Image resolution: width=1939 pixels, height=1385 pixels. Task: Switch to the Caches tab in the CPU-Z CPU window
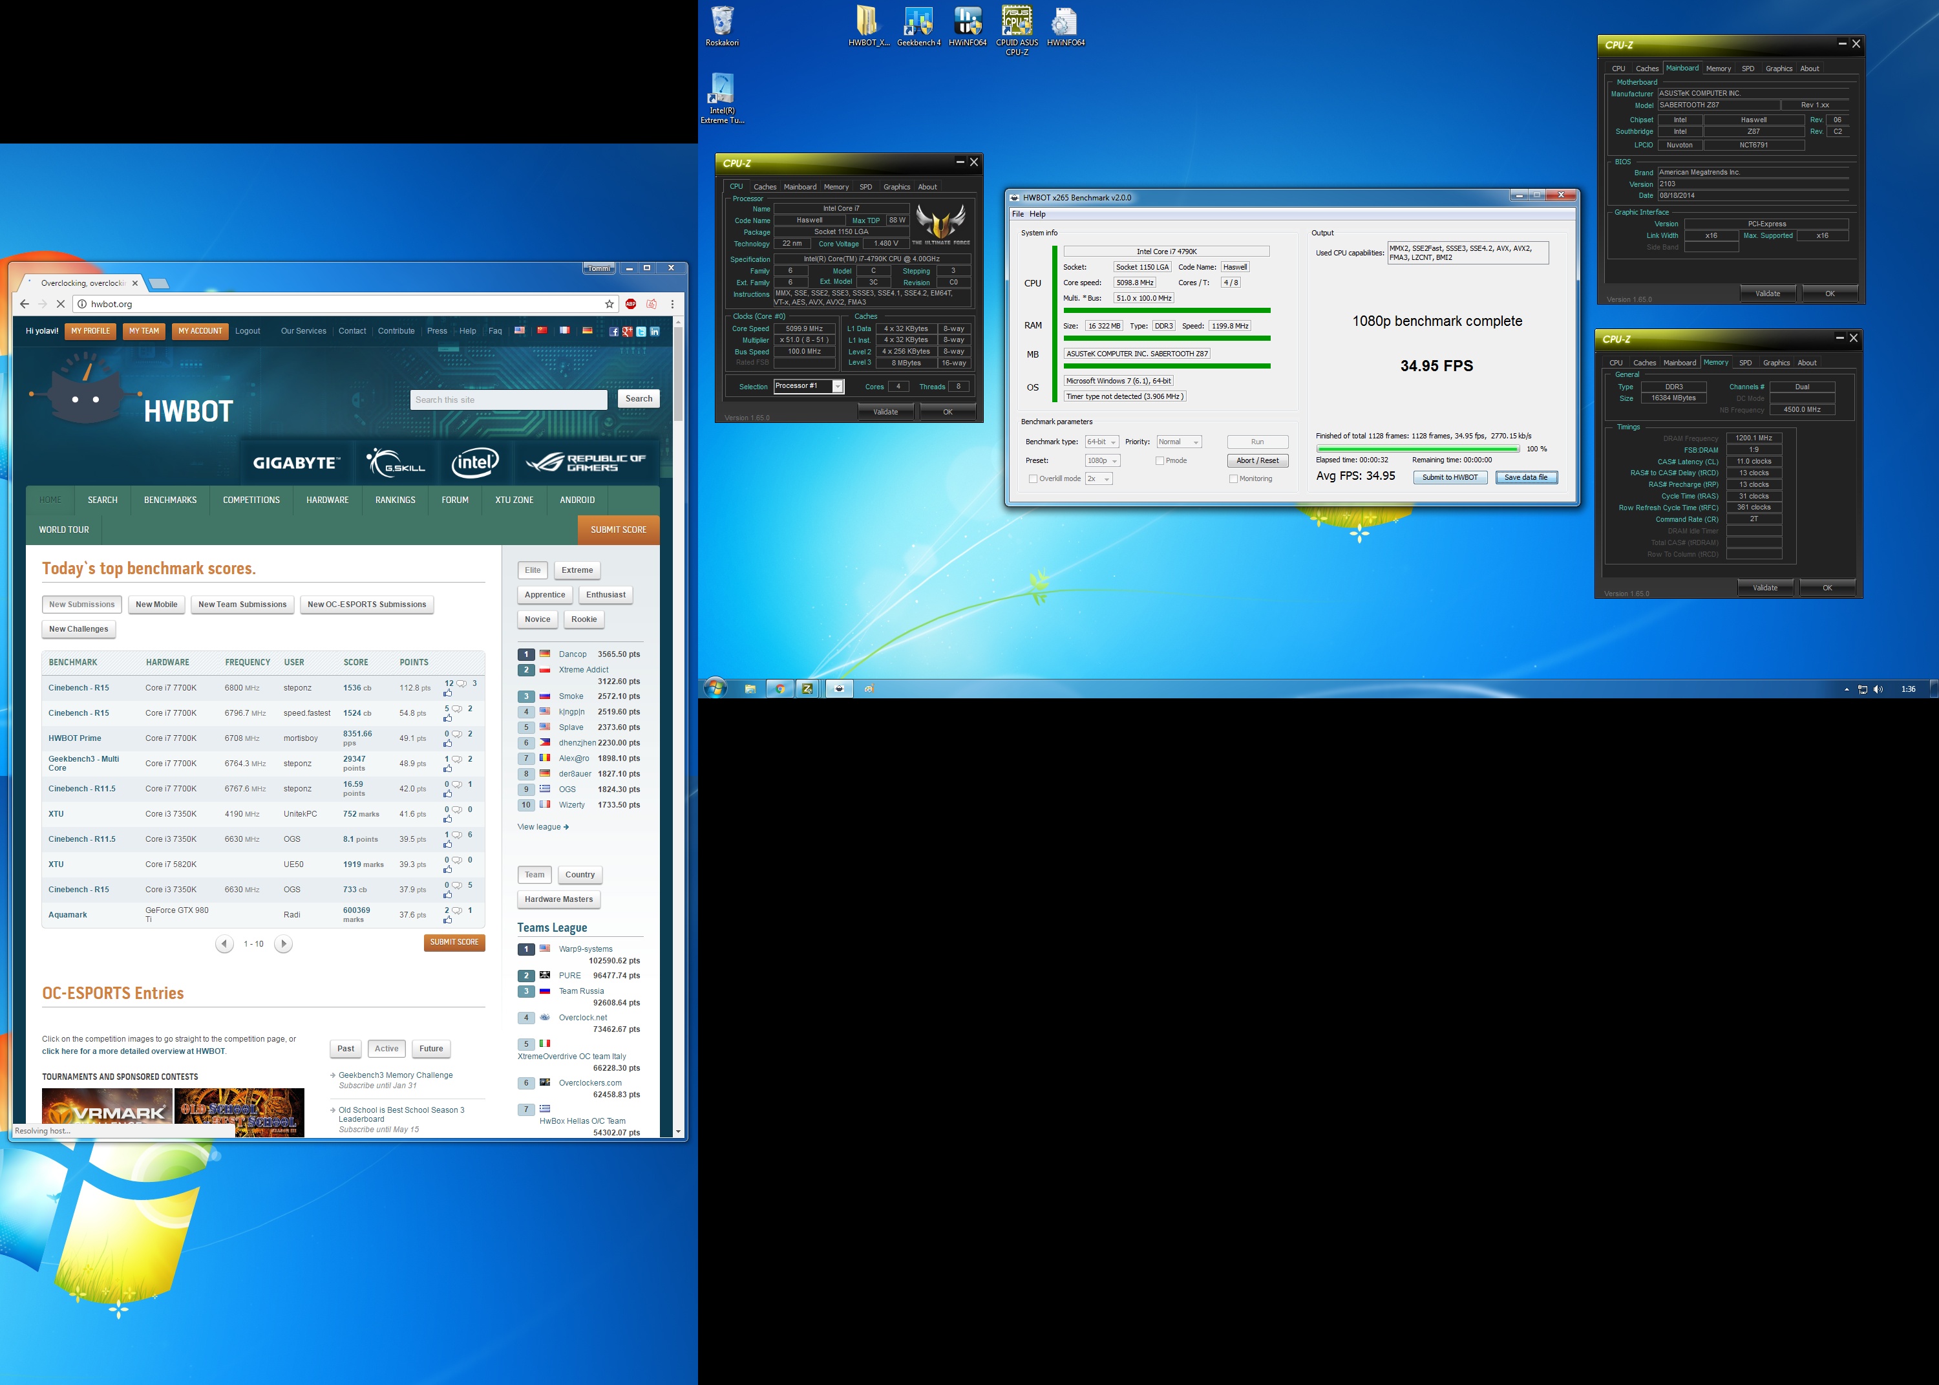point(765,187)
